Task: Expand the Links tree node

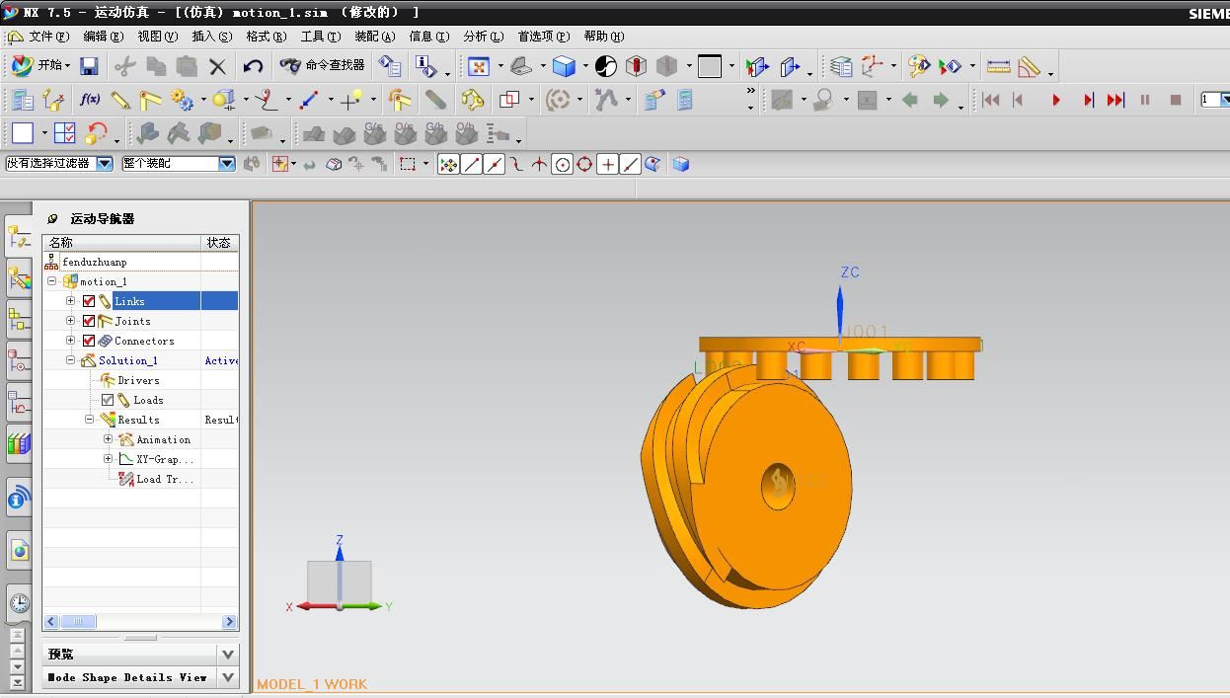Action: coord(70,301)
